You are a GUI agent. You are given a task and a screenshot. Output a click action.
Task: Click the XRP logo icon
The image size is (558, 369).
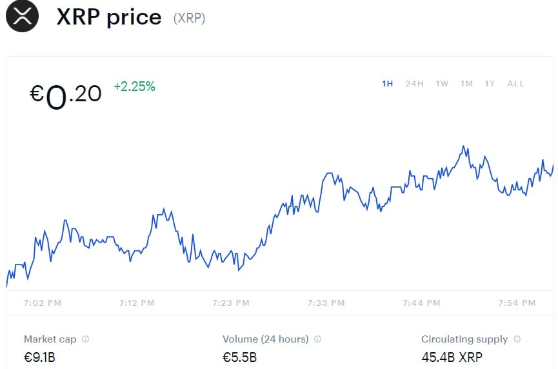pyautogui.click(x=23, y=15)
